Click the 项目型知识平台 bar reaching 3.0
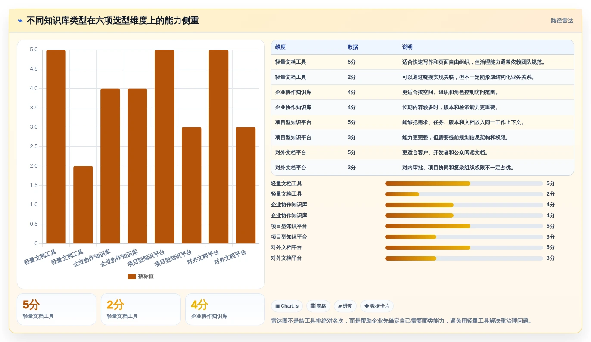The image size is (591, 342). 192,185
